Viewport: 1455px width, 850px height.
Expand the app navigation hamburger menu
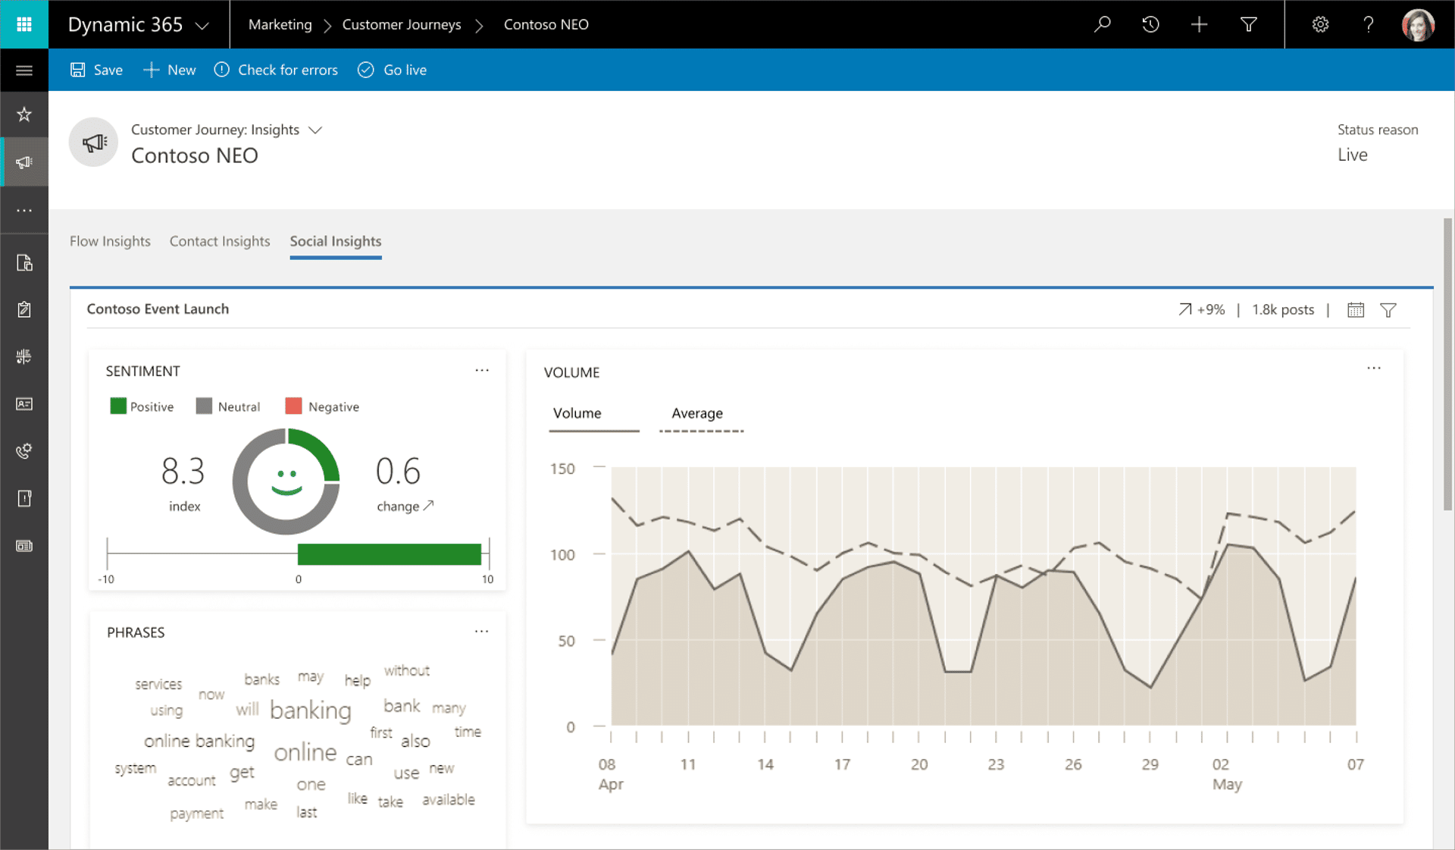click(x=24, y=71)
